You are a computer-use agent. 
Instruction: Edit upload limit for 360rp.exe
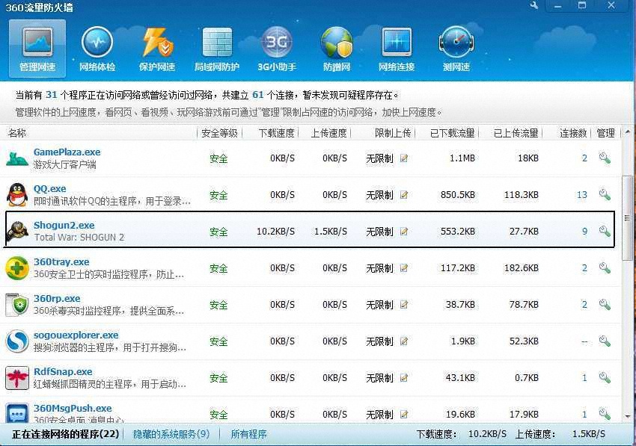coord(404,305)
